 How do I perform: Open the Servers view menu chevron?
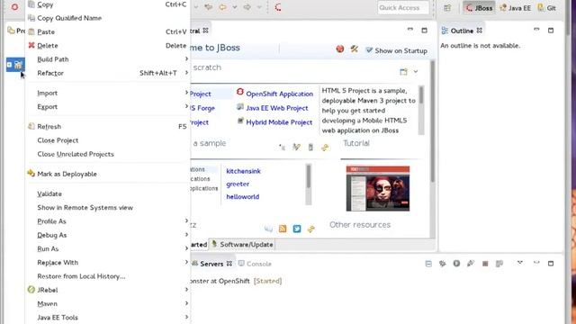pyautogui.click(x=520, y=263)
